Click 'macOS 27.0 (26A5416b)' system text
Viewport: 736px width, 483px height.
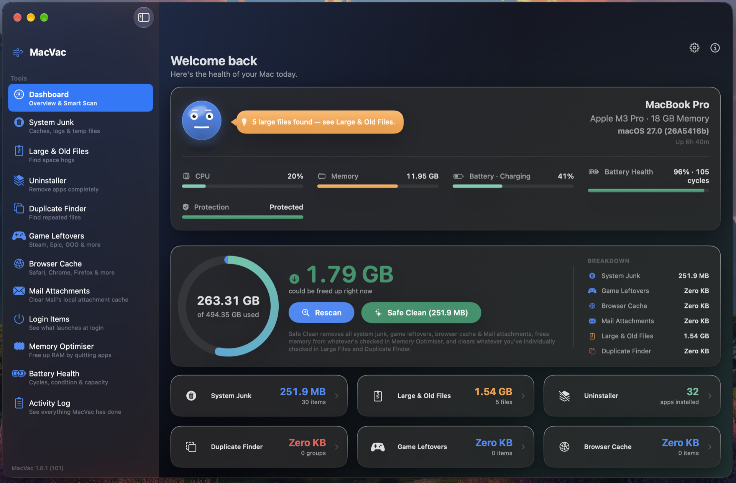[663, 131]
